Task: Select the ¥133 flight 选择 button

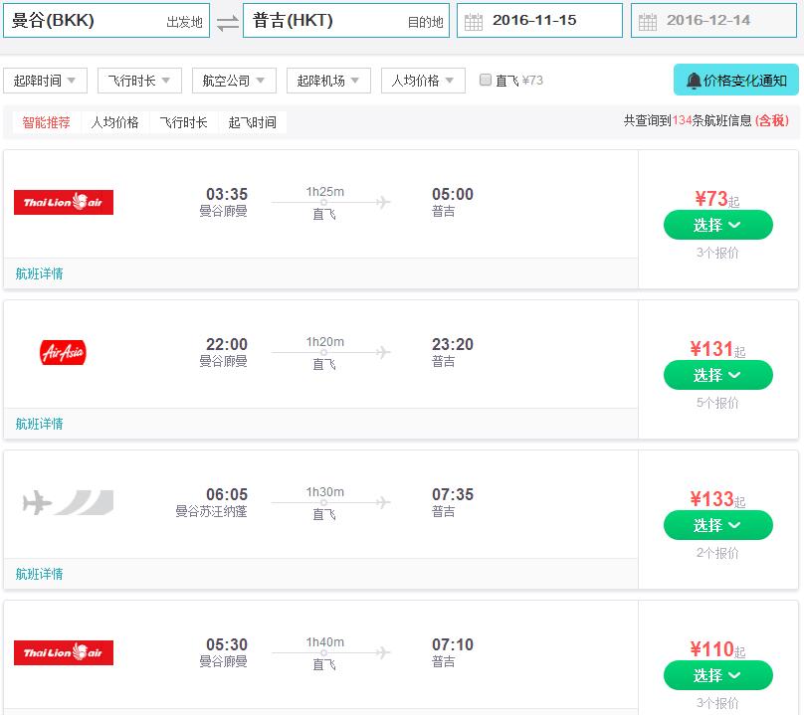Action: pyautogui.click(x=717, y=525)
